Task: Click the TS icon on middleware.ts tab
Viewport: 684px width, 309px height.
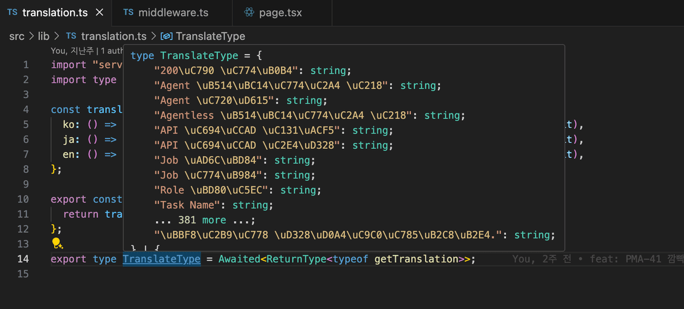Action: [x=128, y=13]
